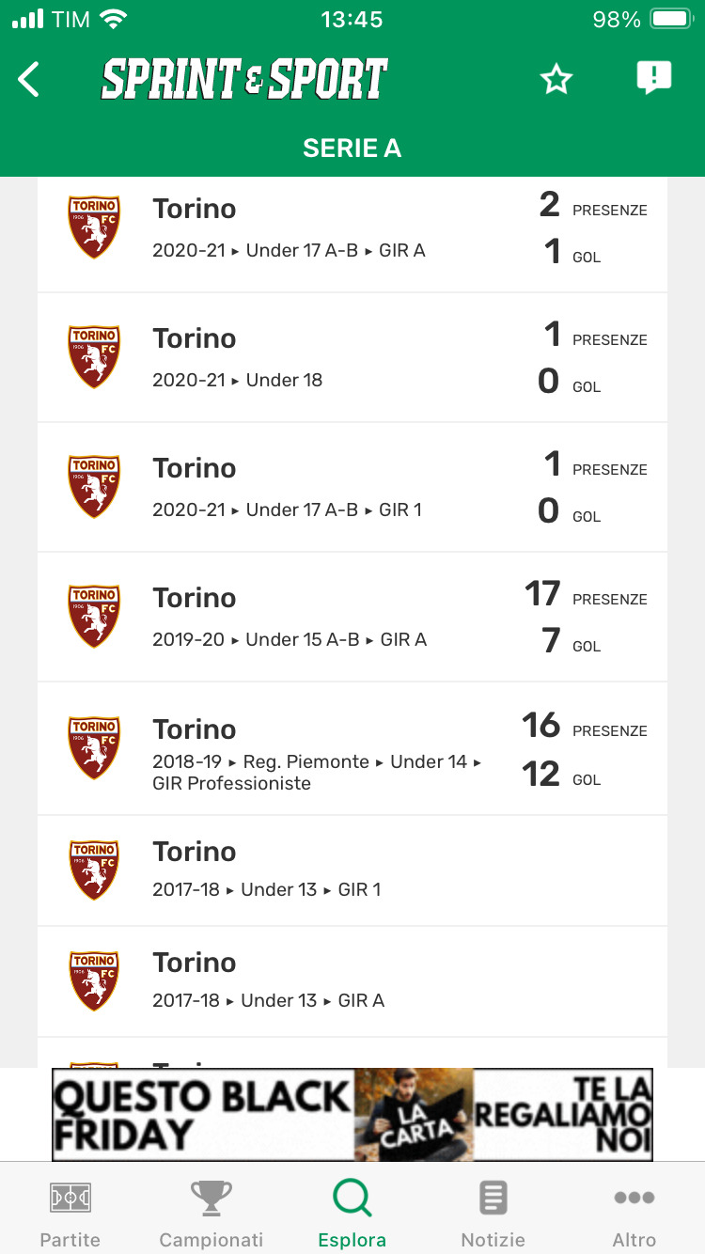This screenshot has height=1254, width=705.
Task: Select the Esplora search tab
Action: (352, 1212)
